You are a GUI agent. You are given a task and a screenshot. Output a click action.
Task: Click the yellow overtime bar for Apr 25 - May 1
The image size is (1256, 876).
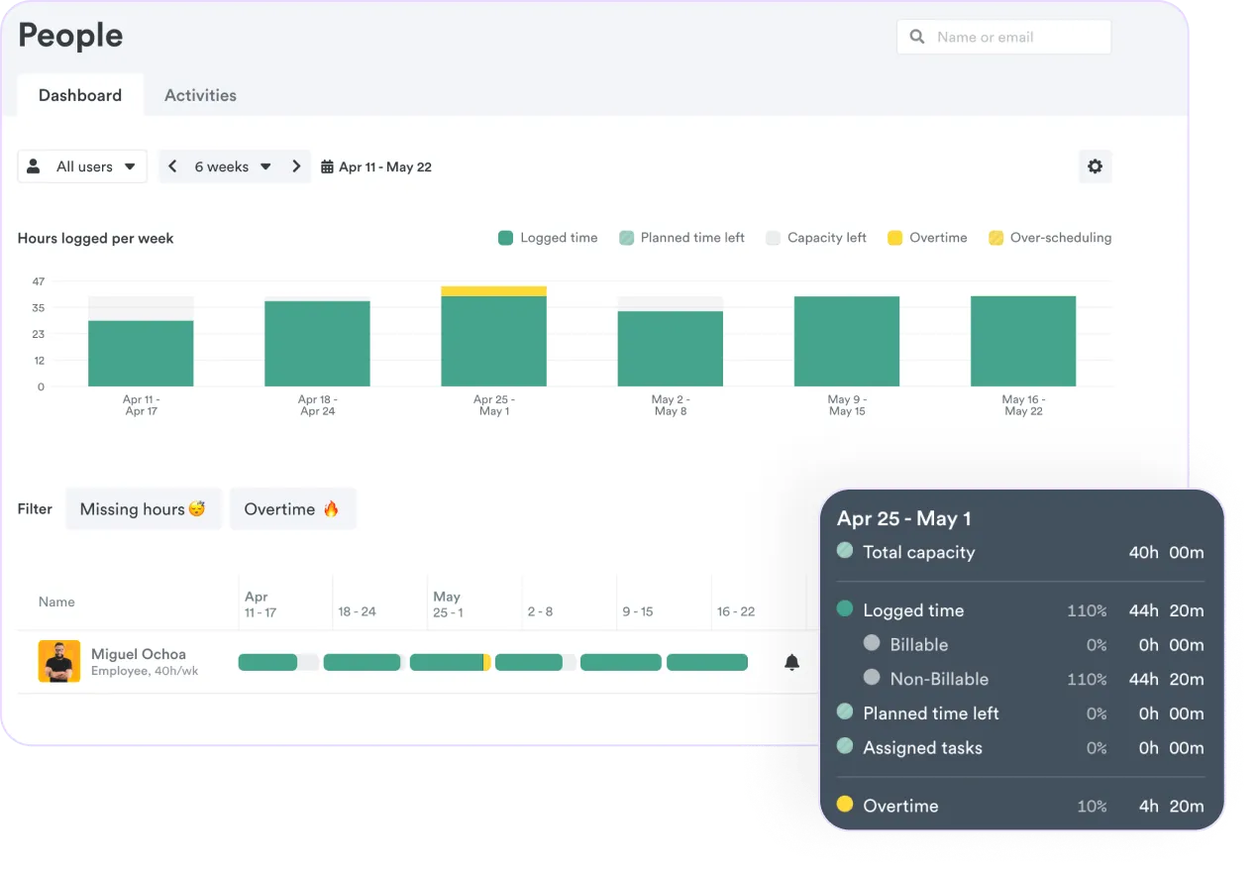click(x=493, y=288)
